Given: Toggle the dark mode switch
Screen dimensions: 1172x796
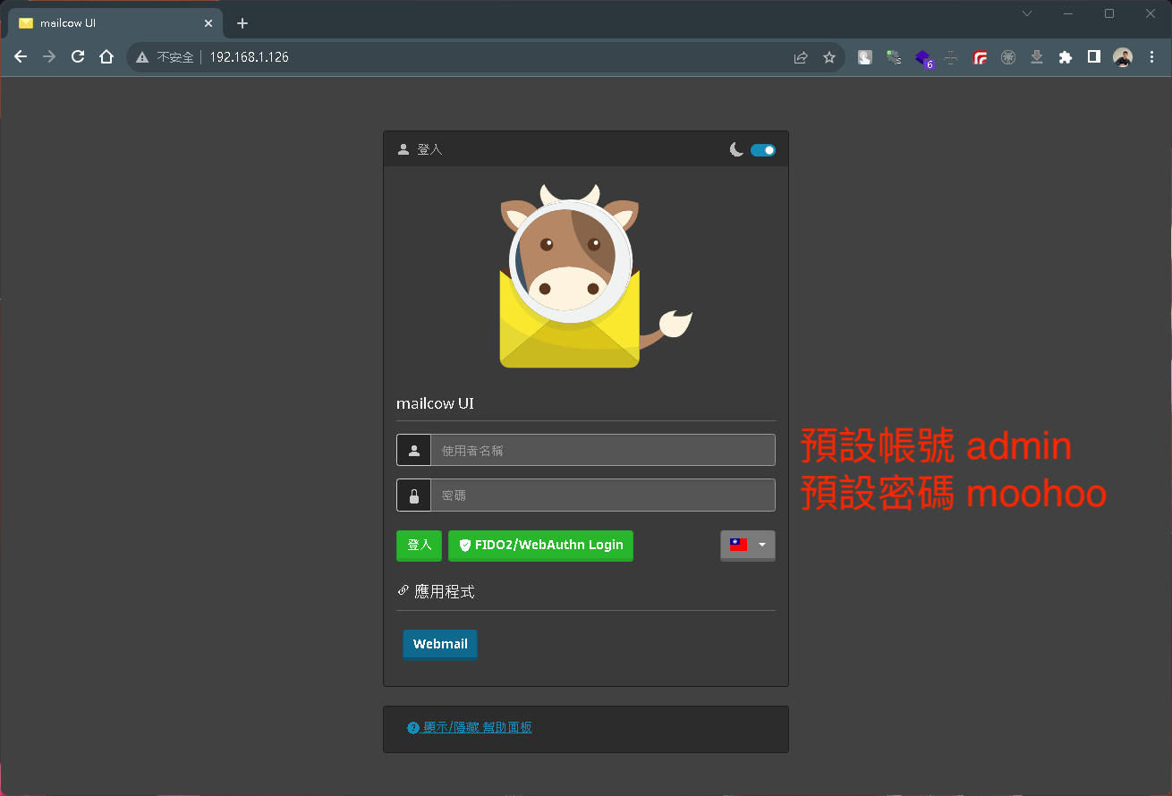Looking at the screenshot, I should pyautogui.click(x=762, y=150).
